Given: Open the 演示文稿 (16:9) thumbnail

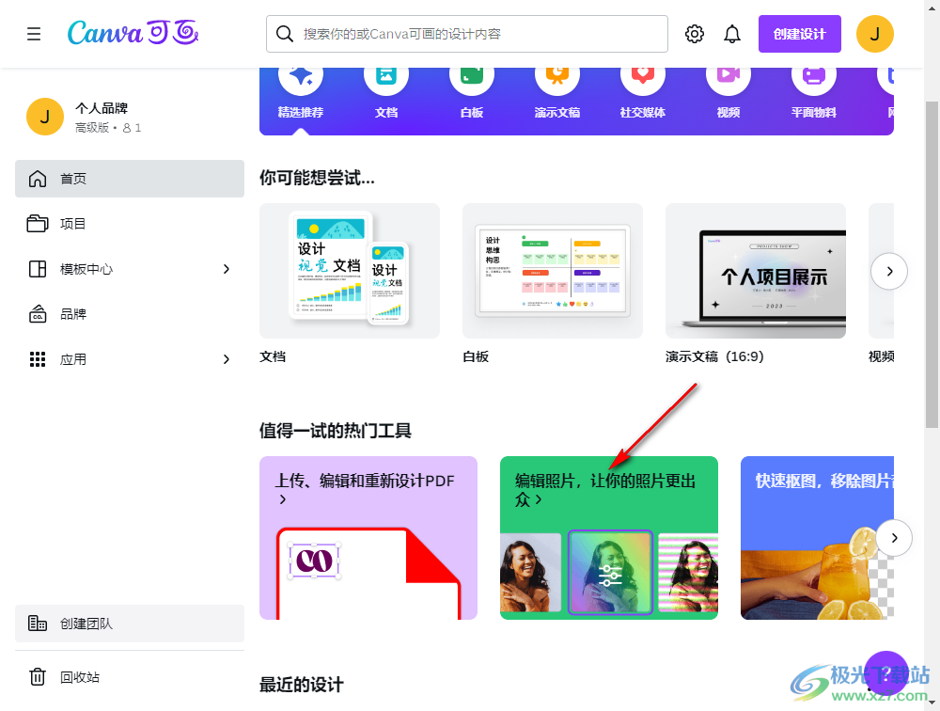Looking at the screenshot, I should coord(756,271).
